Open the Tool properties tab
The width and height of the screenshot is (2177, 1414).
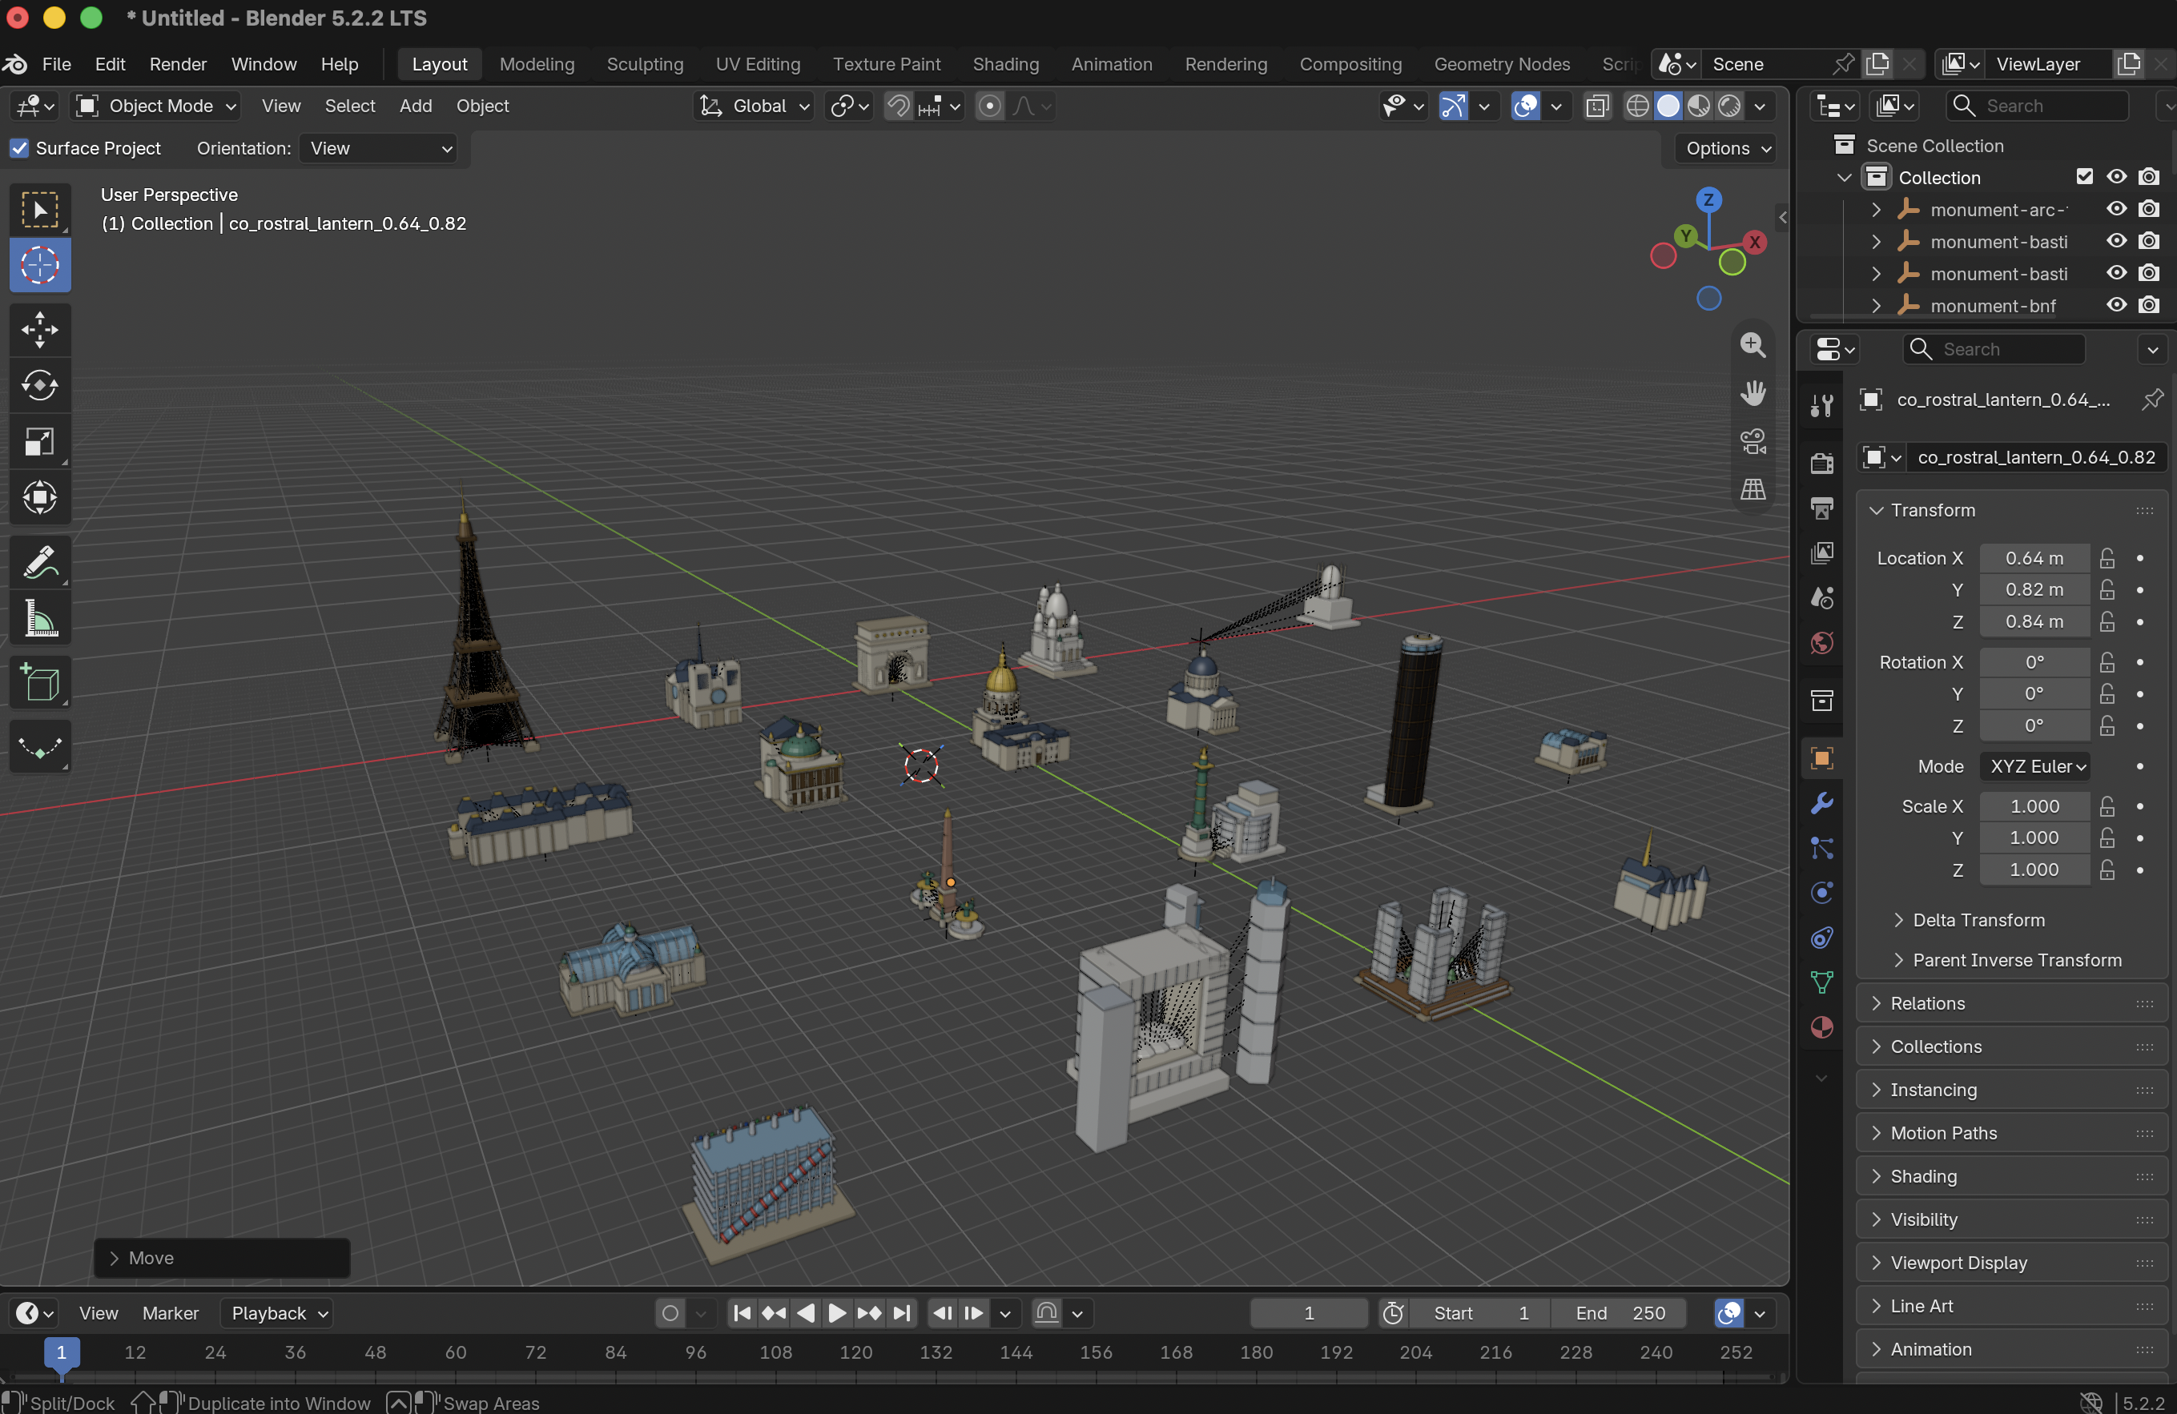point(1821,404)
